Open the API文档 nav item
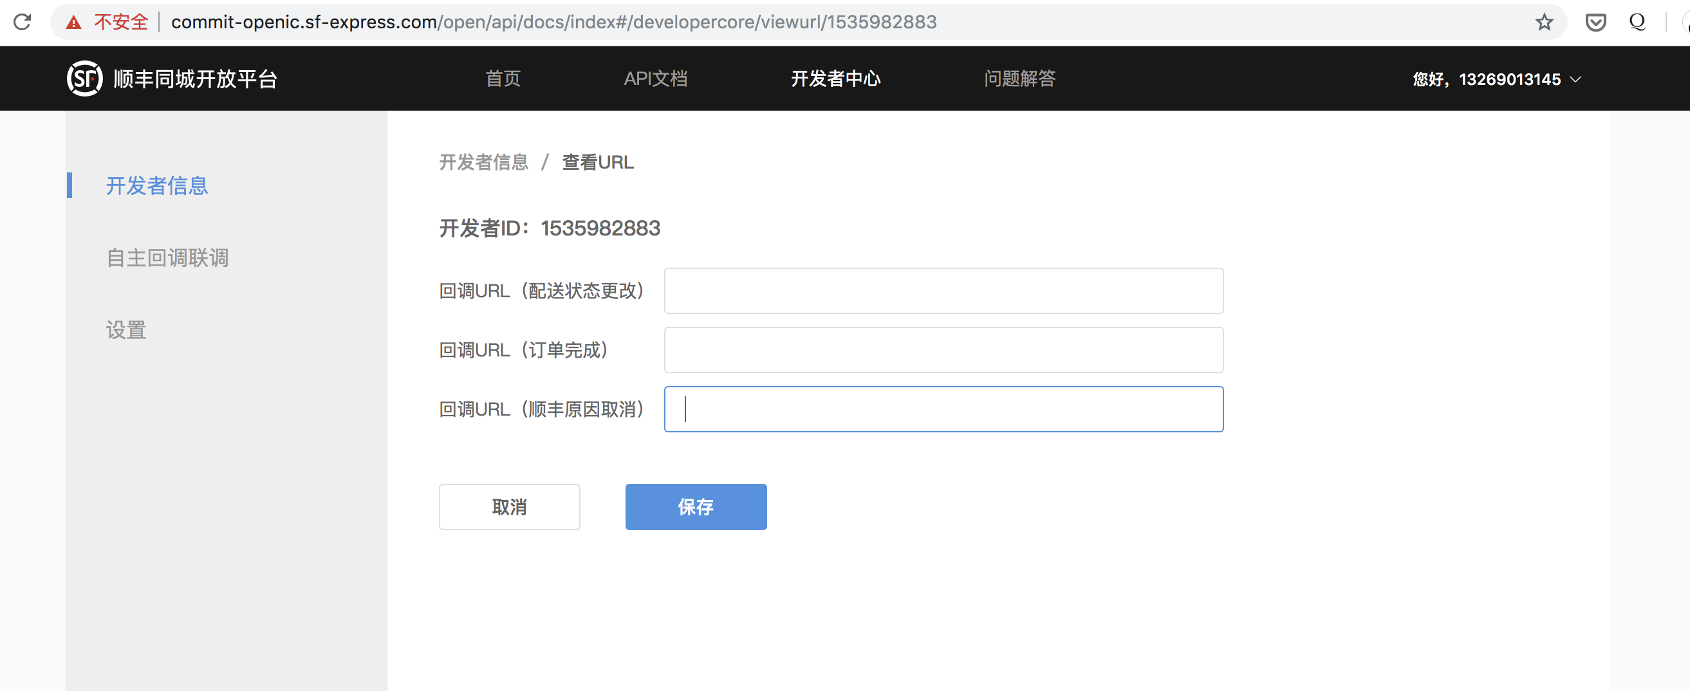Viewport: 1690px width, 691px height. click(655, 78)
